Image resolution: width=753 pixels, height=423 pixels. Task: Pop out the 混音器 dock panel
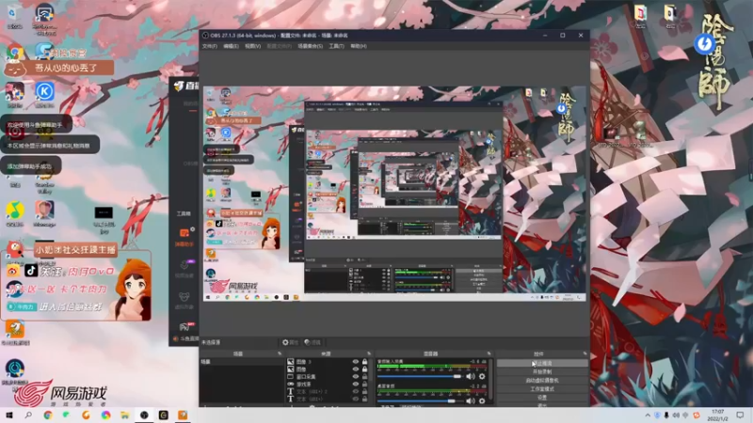(x=489, y=353)
